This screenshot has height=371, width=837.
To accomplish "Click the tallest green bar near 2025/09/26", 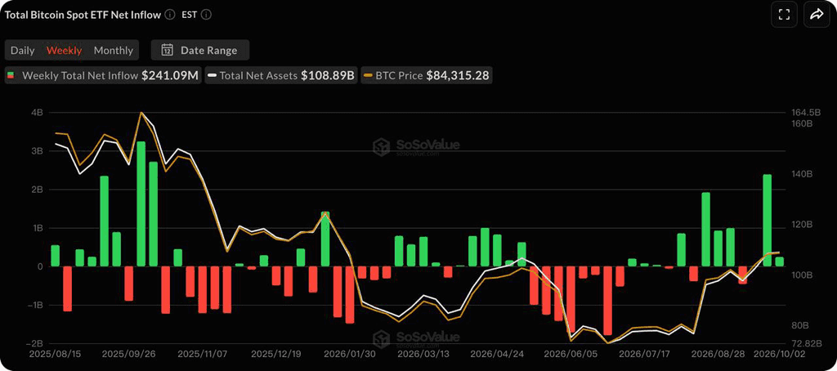I will click(141, 204).
